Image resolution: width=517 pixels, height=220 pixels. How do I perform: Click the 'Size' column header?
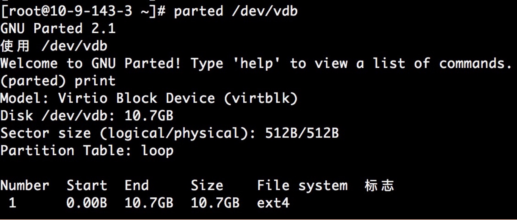[x=207, y=185]
